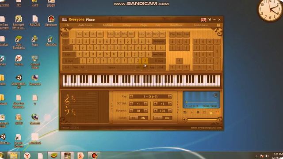Open README file on desktop

tap(35, 21)
